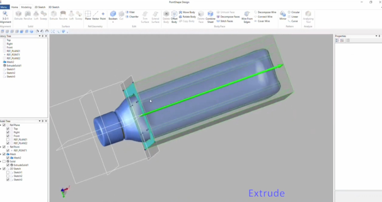
Task: Open the Home ribbon tab
Action: pos(15,7)
